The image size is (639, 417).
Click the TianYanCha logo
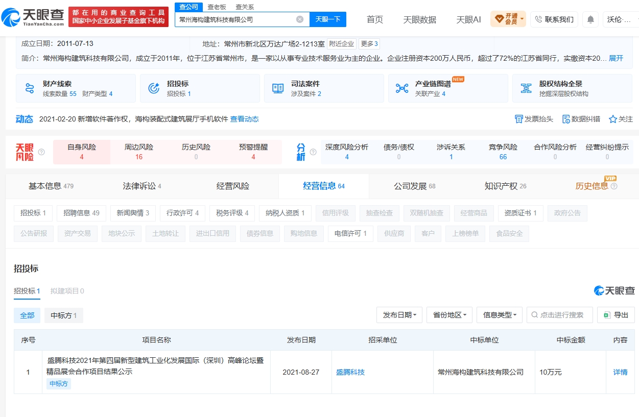(x=33, y=17)
